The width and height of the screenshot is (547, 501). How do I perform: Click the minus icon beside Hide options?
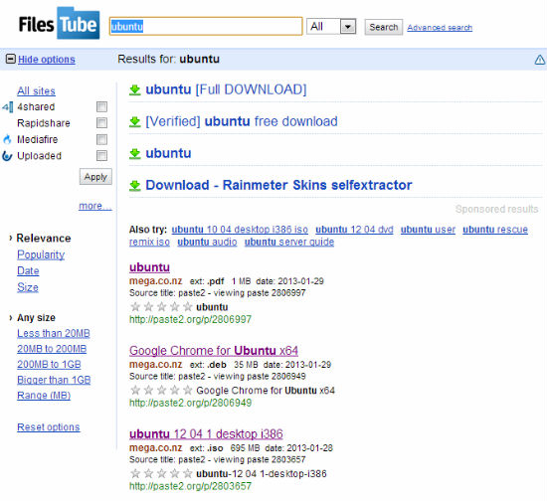click(11, 59)
